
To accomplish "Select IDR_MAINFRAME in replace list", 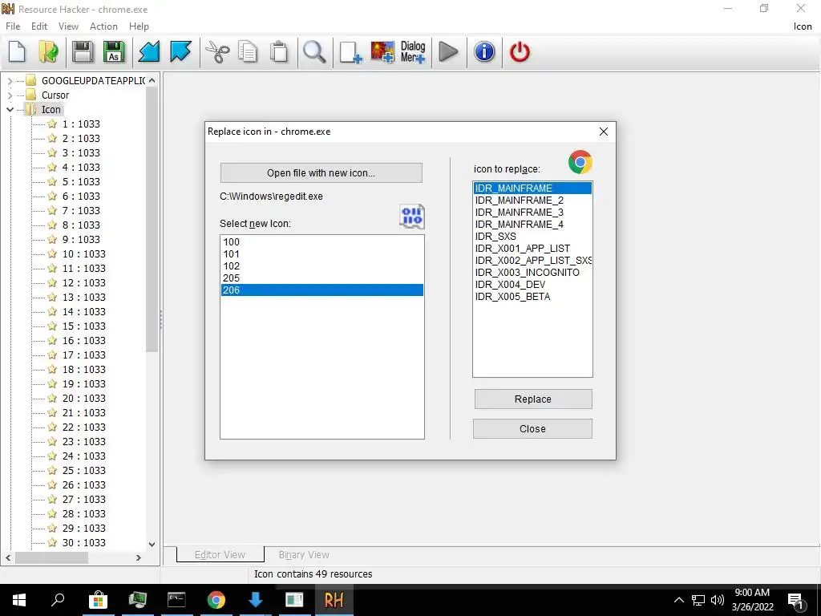I will pyautogui.click(x=532, y=188).
